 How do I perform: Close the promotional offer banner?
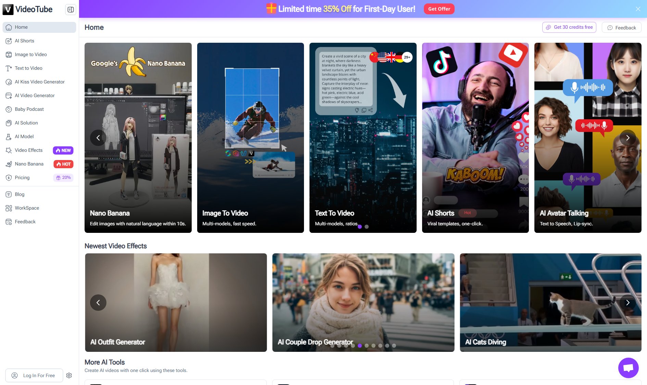coord(638,9)
